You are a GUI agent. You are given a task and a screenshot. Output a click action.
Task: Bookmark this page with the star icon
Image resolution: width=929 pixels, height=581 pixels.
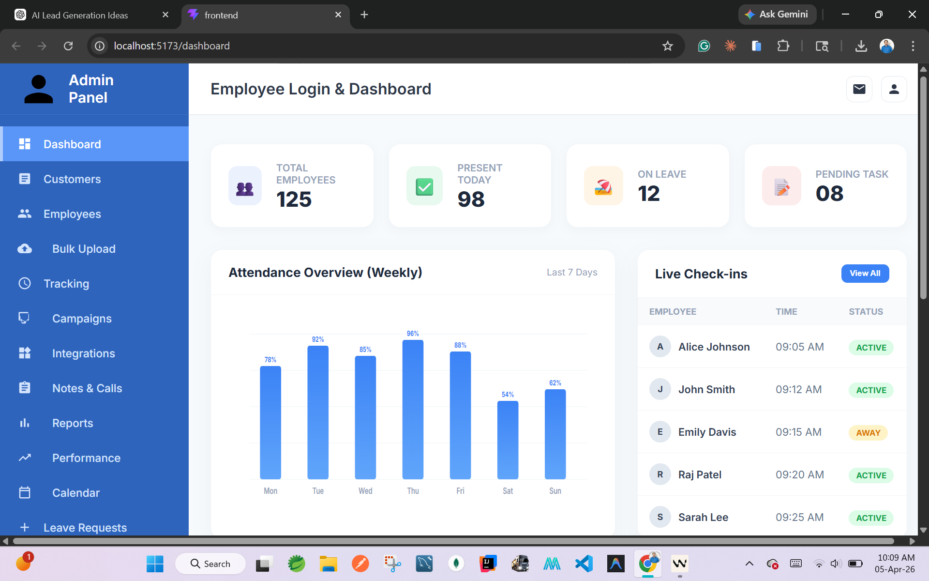tap(668, 46)
